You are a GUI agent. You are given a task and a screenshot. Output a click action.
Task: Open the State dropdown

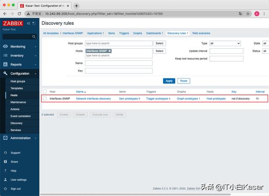pyautogui.click(x=266, y=43)
